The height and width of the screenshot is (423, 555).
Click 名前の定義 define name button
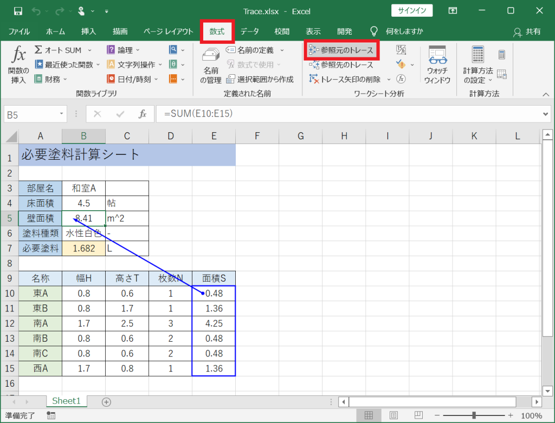tap(250, 50)
